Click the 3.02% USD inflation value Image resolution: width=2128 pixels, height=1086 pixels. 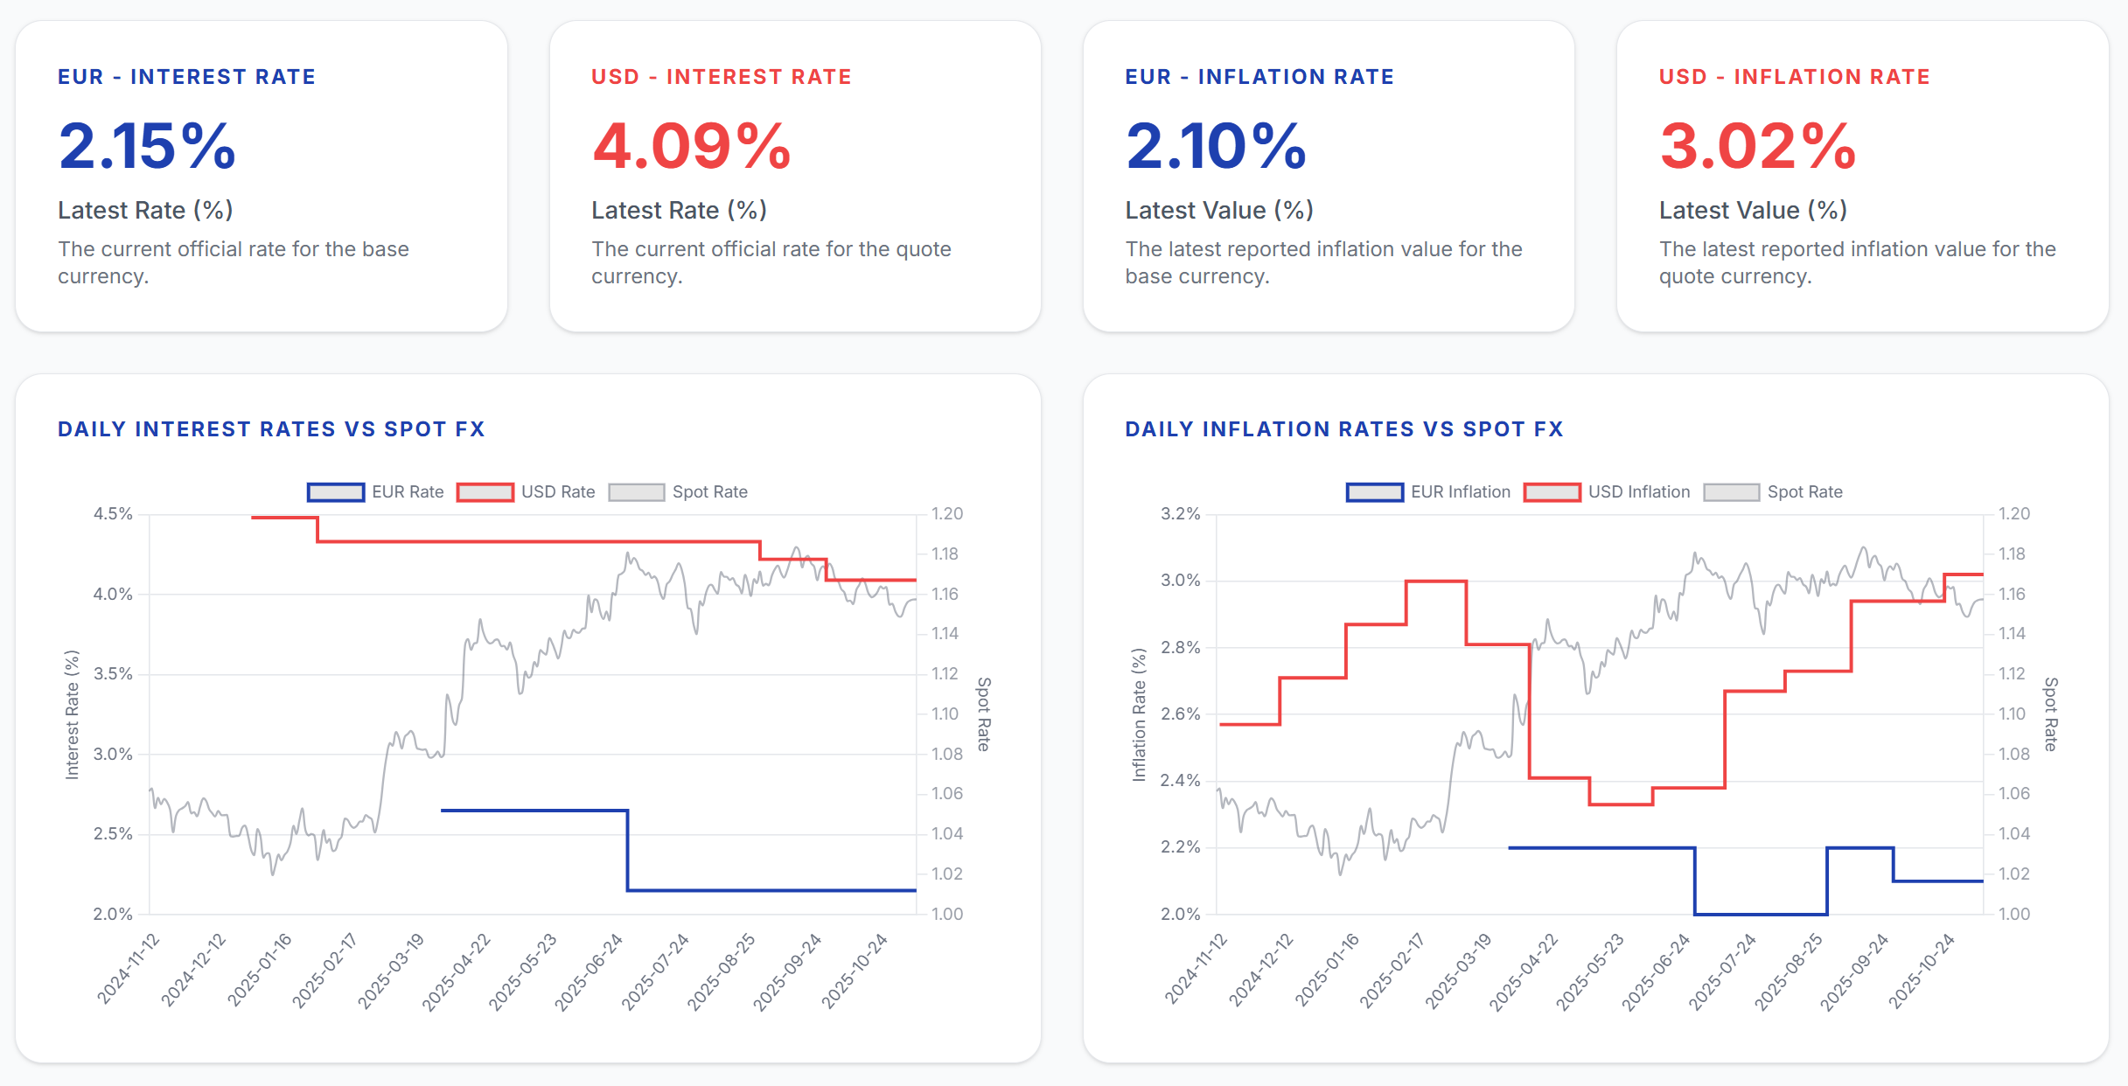[1757, 145]
